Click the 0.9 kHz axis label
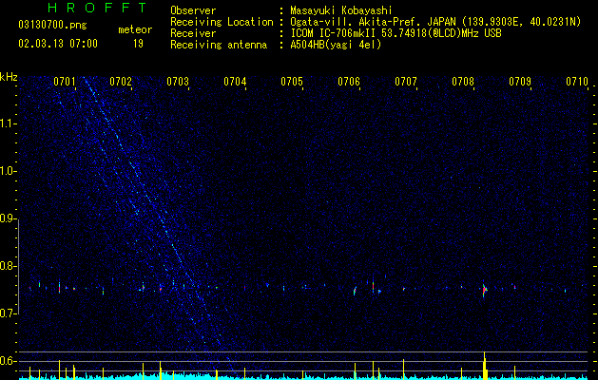This screenshot has width=598, height=380. click(8, 218)
